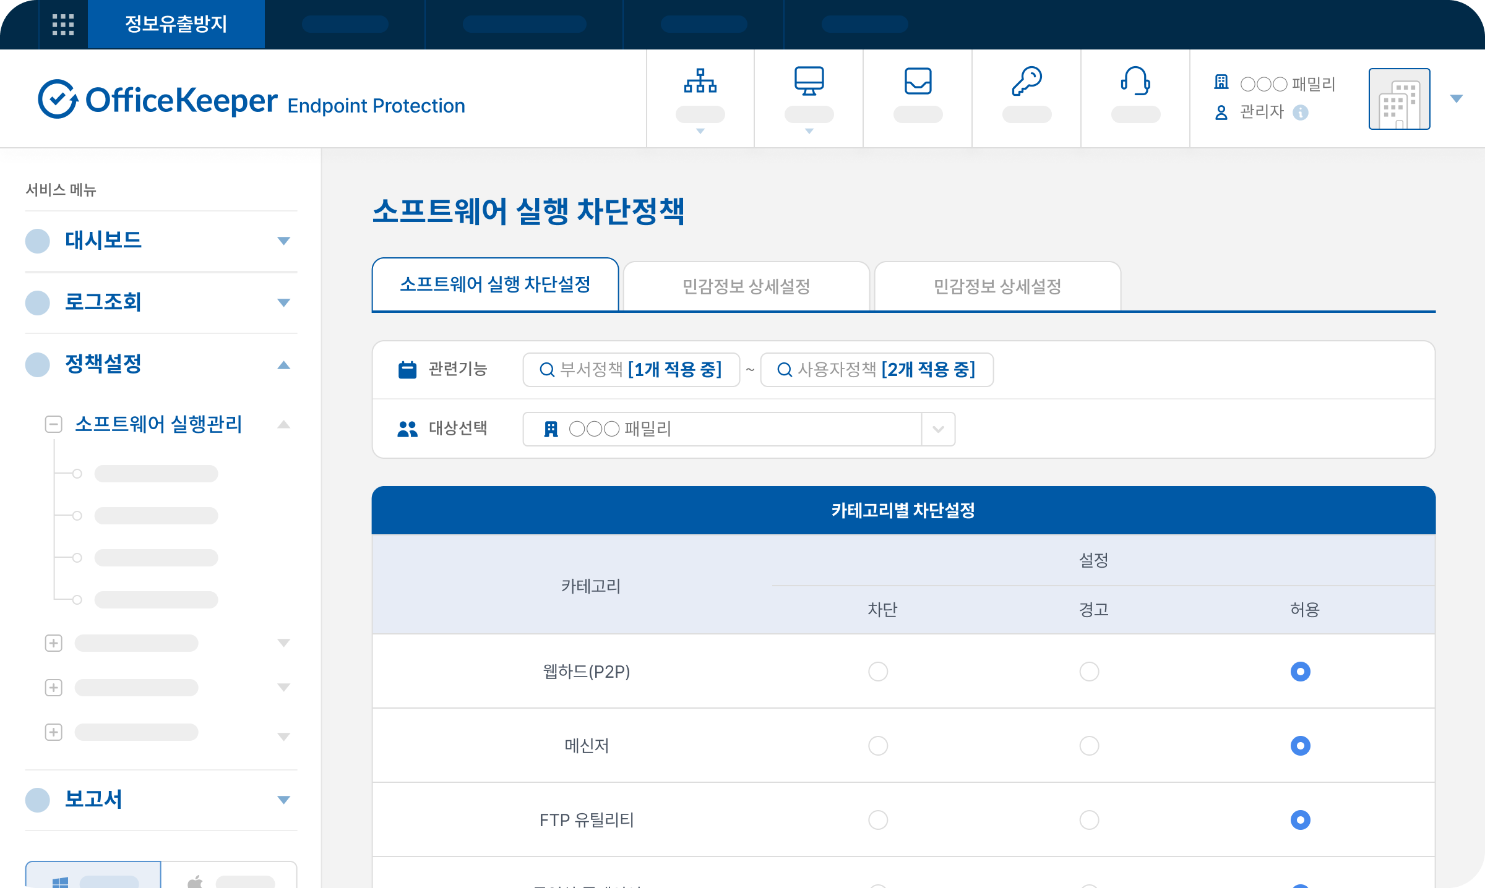Click the company building profile thumbnail
Image resolution: width=1485 pixels, height=888 pixels.
pyautogui.click(x=1399, y=99)
